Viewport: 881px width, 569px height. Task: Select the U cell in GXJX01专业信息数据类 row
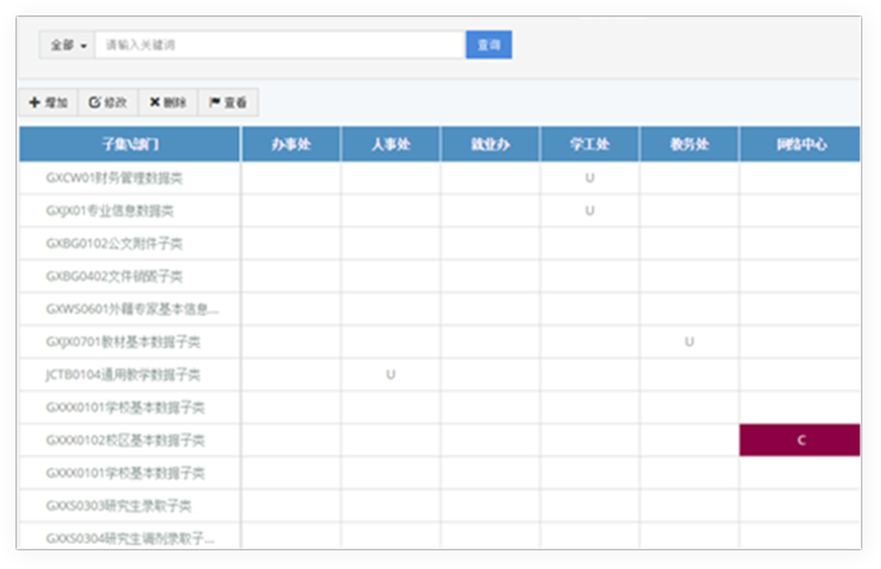pos(590,211)
